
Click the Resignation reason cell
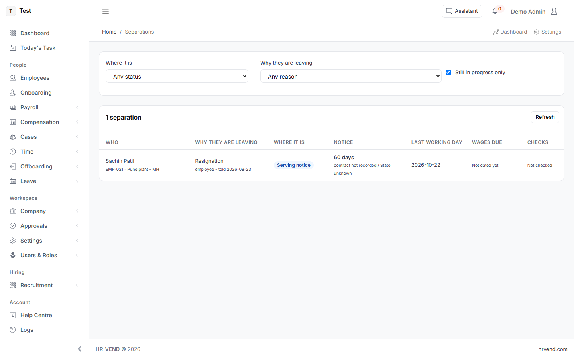(209, 161)
